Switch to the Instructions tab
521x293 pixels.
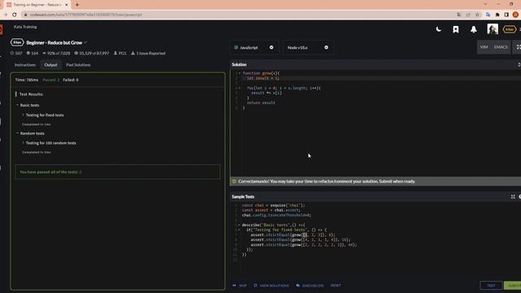tap(25, 65)
